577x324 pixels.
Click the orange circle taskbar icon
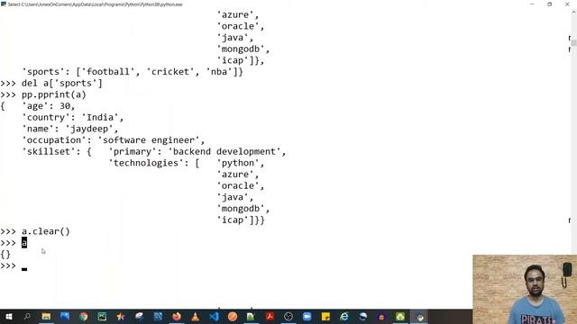[x=233, y=316]
